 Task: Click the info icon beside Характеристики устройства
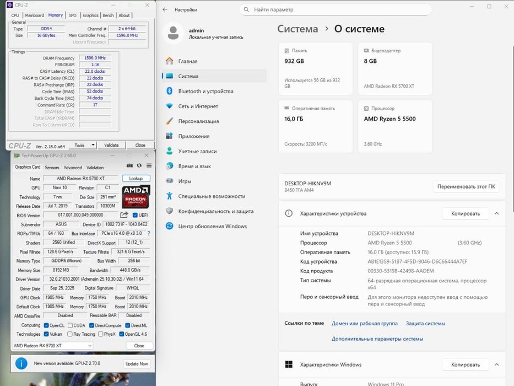pyautogui.click(x=289, y=213)
